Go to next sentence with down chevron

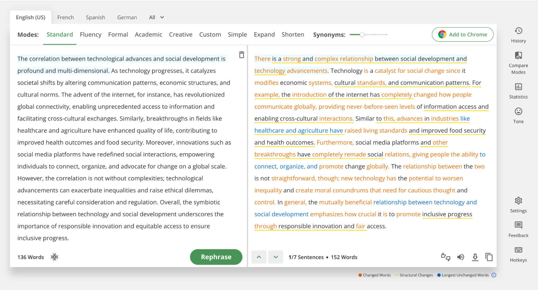(x=276, y=257)
